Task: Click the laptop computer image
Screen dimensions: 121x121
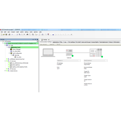Action: [48, 53]
